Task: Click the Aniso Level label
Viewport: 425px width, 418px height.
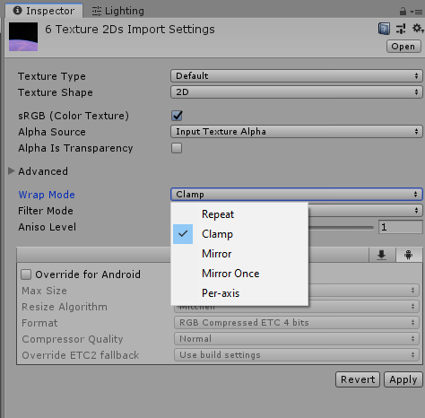Action: coord(48,227)
